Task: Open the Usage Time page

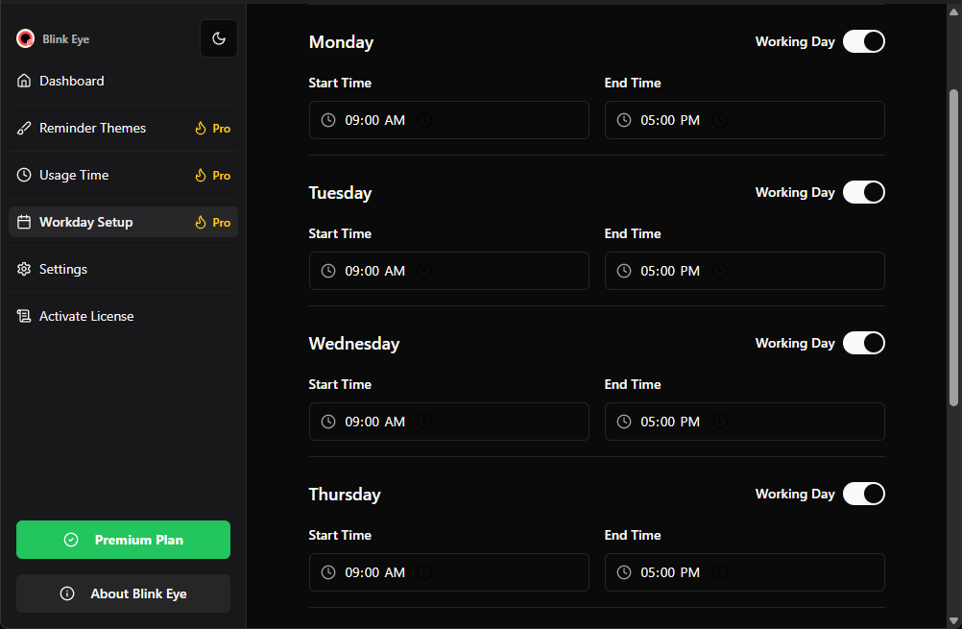Action: 75,176
